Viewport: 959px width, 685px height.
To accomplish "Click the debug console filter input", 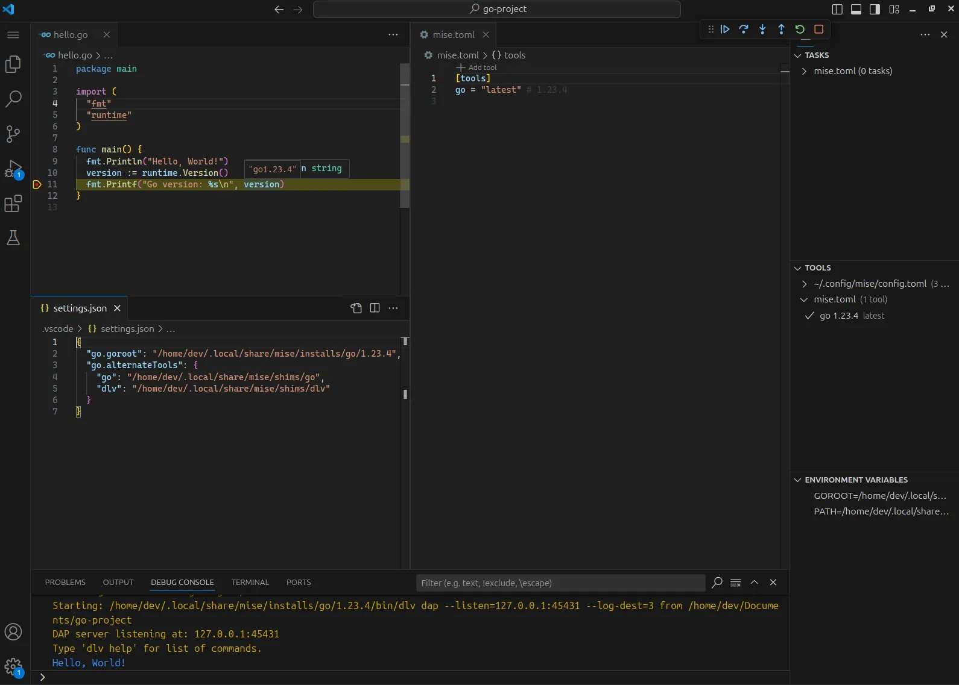I will coord(560,583).
